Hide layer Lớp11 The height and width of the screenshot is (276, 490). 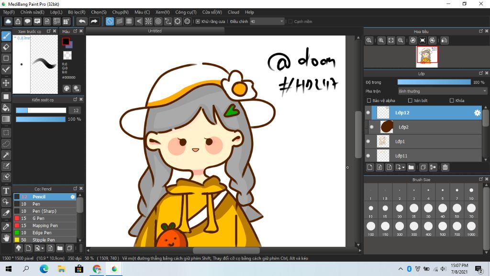click(368, 156)
